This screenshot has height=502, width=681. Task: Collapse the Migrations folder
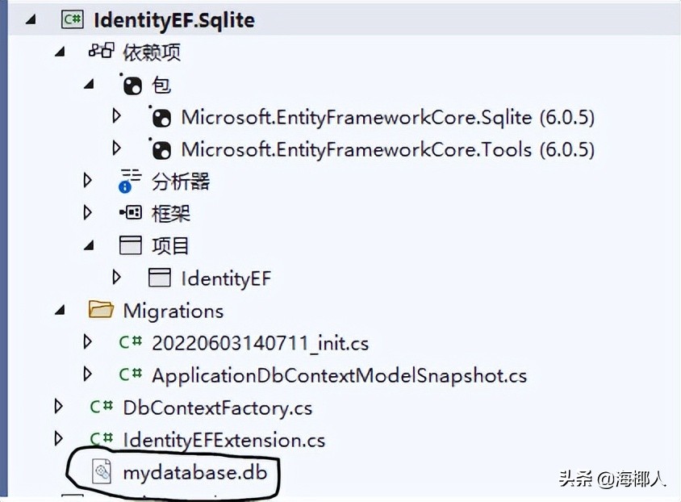(60, 310)
